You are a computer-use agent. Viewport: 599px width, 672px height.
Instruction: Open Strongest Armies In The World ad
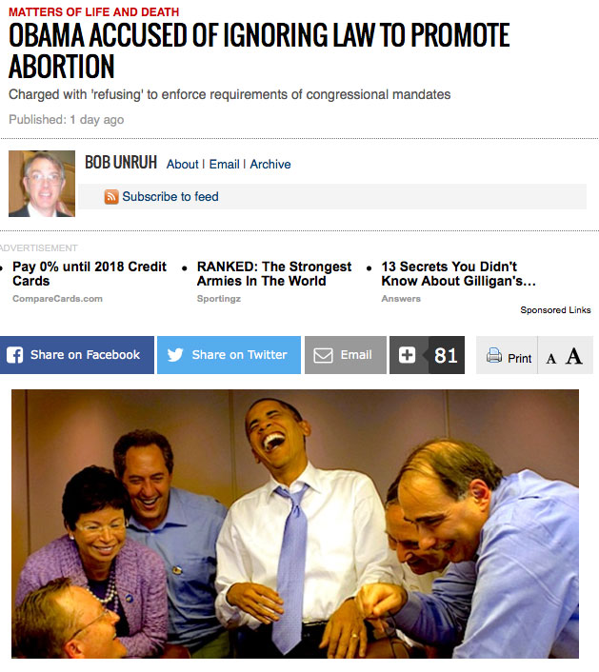coord(274,273)
